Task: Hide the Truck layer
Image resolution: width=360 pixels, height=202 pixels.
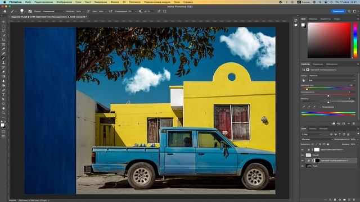Action: coord(303,166)
